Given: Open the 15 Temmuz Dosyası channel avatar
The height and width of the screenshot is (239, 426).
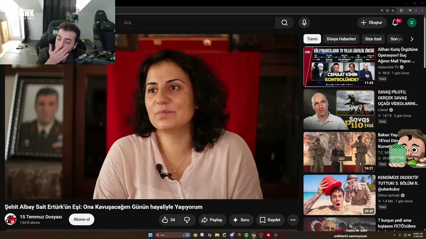Looking at the screenshot, I should click(x=10, y=219).
